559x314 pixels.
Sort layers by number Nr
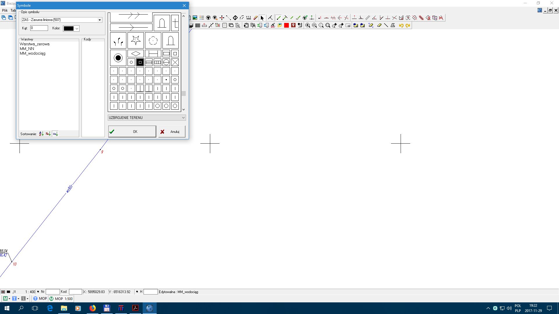pyautogui.click(x=48, y=134)
